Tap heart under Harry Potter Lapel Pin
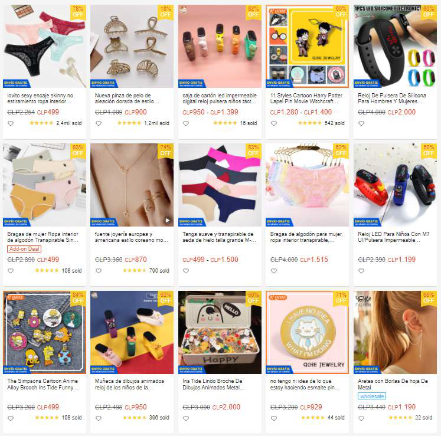This screenshot has height=436, width=441. pos(274,123)
